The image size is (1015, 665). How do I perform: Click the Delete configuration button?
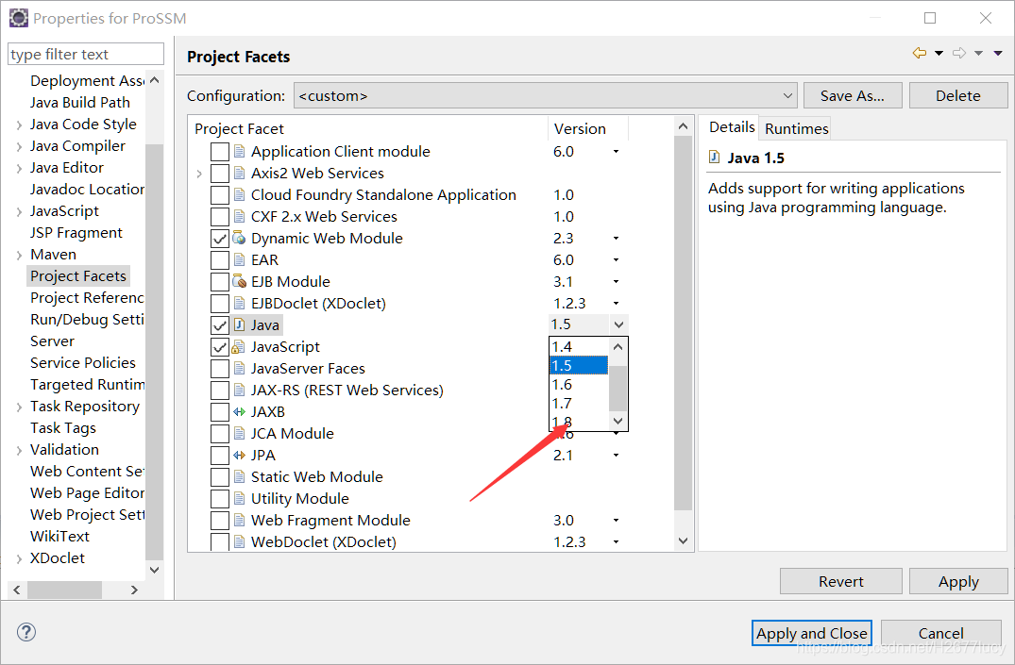click(958, 95)
